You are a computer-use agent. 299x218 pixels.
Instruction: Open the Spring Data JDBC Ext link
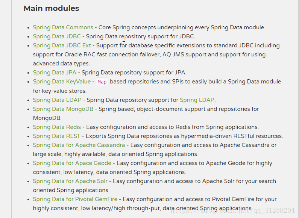[62, 45]
